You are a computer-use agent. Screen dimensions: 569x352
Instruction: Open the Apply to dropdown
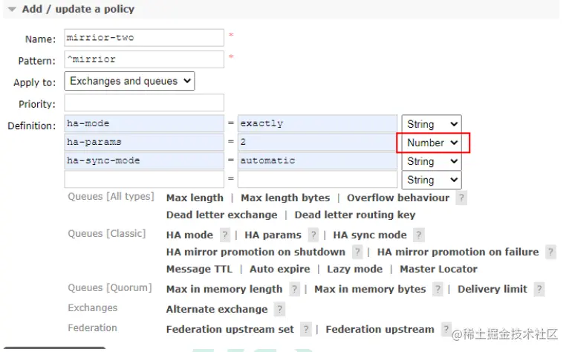click(x=129, y=81)
